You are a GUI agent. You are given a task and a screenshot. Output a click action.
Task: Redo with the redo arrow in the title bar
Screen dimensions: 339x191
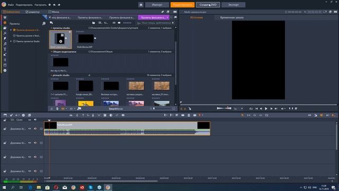[59, 5]
